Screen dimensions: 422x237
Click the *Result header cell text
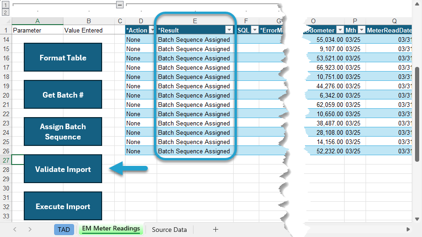168,30
